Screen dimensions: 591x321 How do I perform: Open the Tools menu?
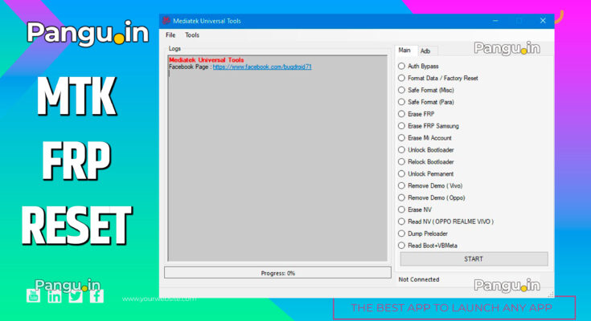point(192,35)
